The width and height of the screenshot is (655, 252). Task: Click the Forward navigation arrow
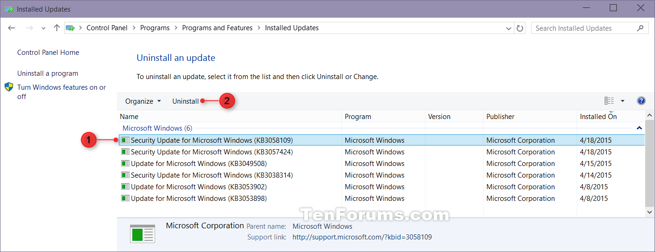point(29,28)
